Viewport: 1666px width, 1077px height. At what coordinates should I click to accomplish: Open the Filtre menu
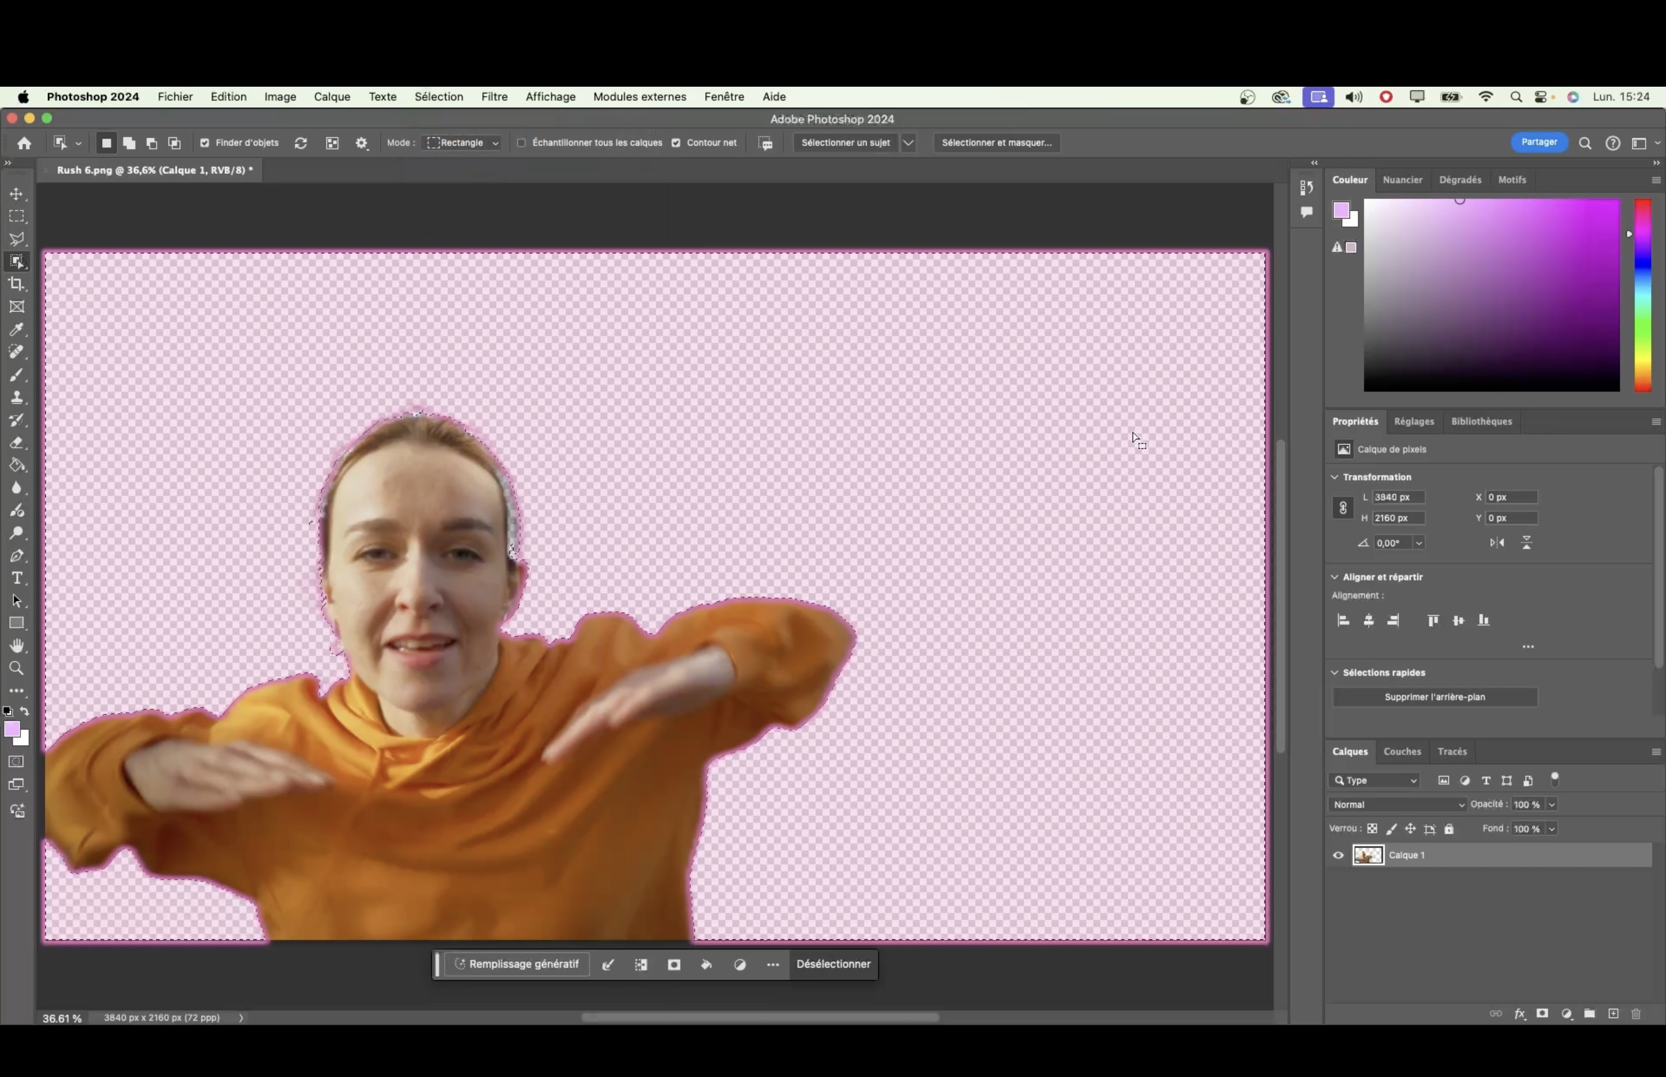[x=494, y=96]
